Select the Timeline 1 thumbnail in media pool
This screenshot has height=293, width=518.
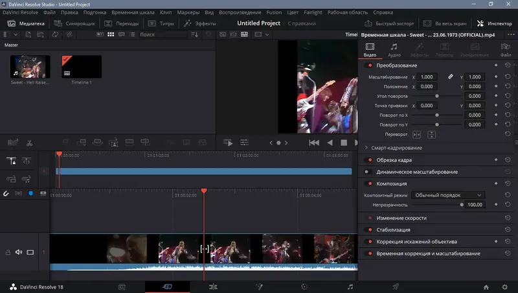81,67
